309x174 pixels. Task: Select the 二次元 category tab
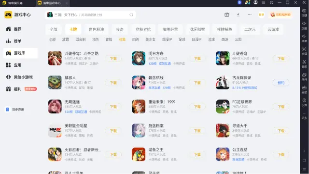pos(250,29)
